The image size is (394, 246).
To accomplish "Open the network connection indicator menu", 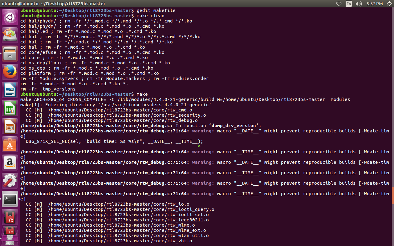I will pyautogui.click(x=339, y=4).
